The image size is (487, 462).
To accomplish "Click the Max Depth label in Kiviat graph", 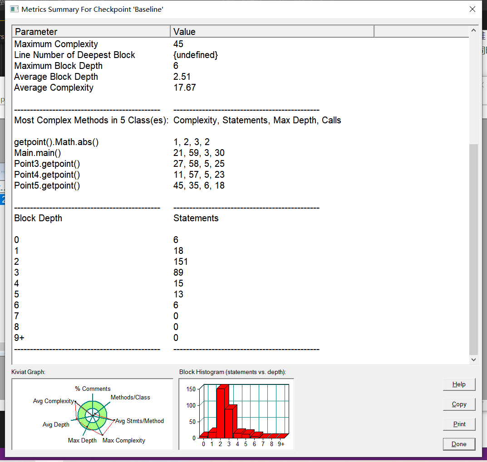I will (x=82, y=440).
